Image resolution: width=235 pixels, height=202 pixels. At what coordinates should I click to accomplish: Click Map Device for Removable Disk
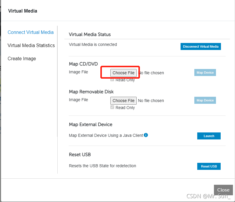coord(205,100)
